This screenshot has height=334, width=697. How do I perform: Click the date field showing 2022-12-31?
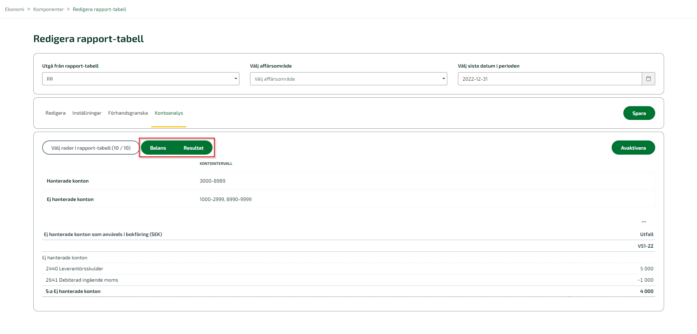pos(550,79)
